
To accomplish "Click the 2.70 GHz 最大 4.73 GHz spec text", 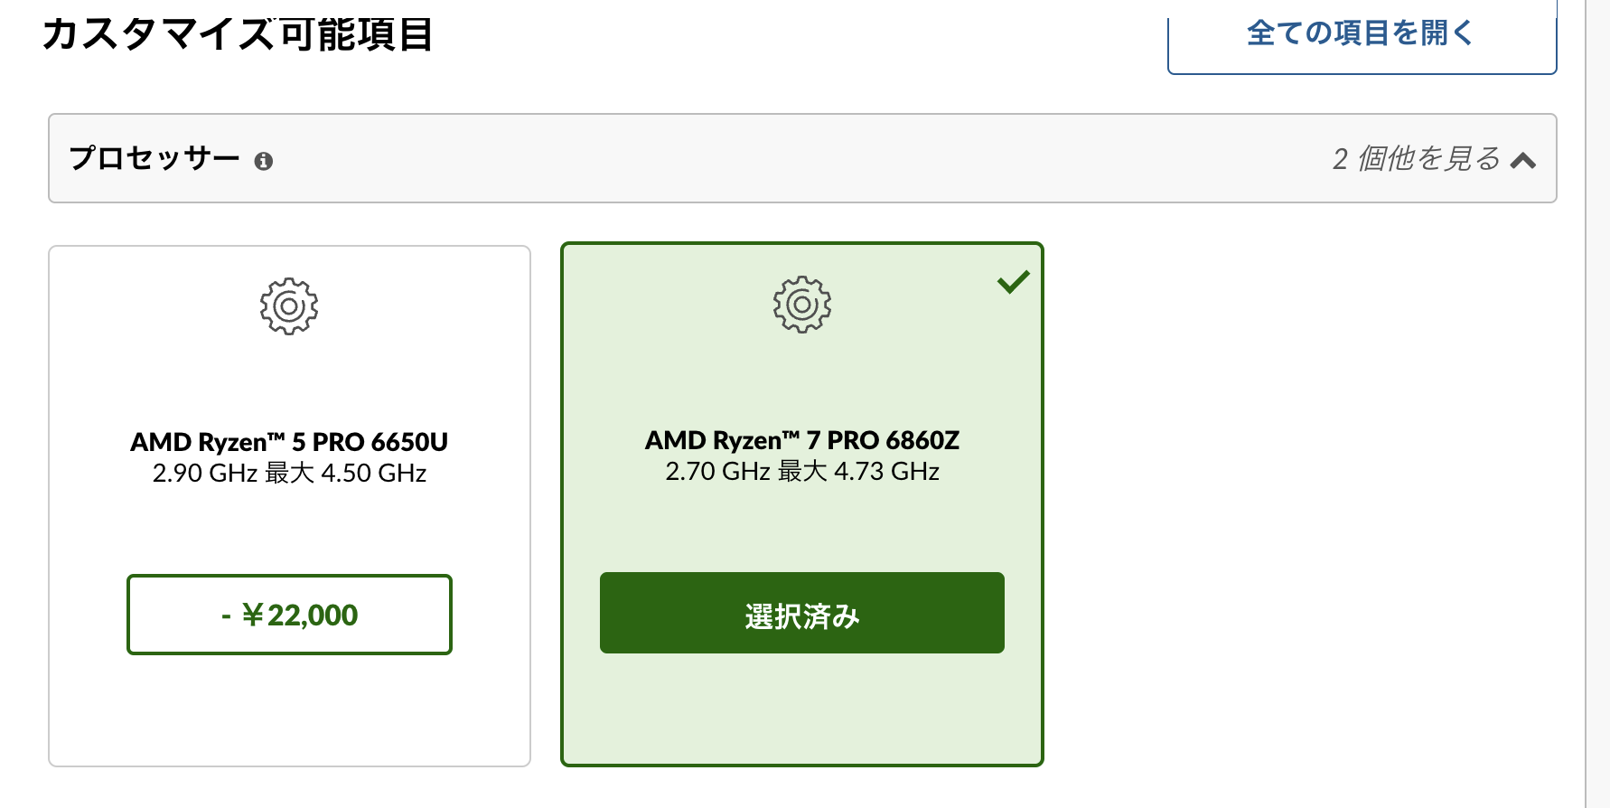I will [x=802, y=472].
